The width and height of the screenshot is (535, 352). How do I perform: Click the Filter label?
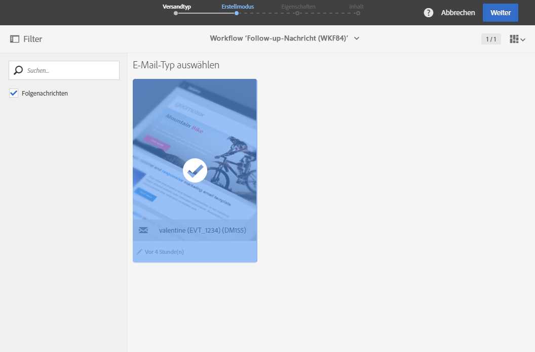[33, 39]
